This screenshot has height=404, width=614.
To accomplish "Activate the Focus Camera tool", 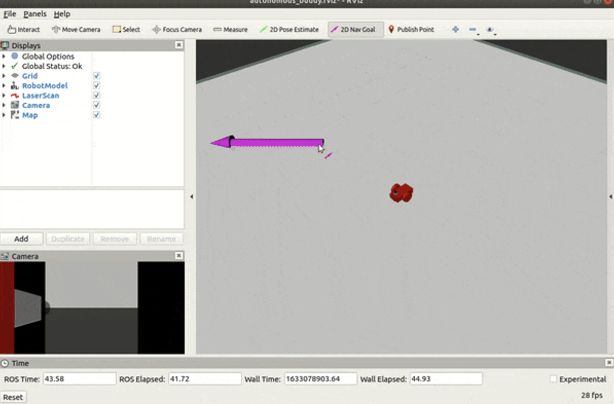I will tap(177, 29).
